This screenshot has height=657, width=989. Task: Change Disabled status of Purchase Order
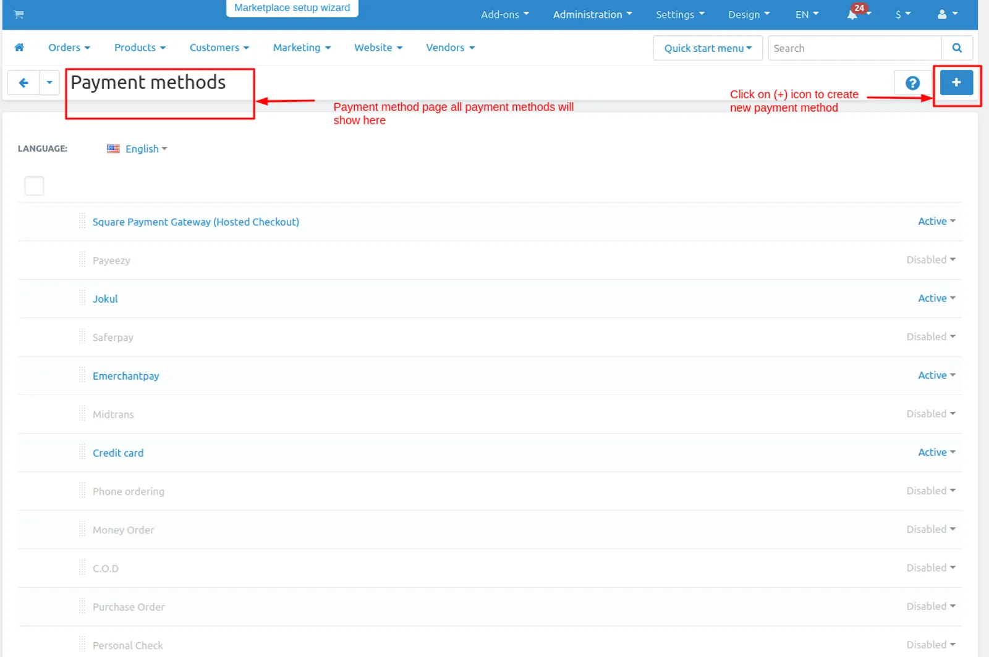[931, 606]
